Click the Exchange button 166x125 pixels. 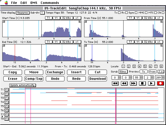pyautogui.click(x=55, y=72)
